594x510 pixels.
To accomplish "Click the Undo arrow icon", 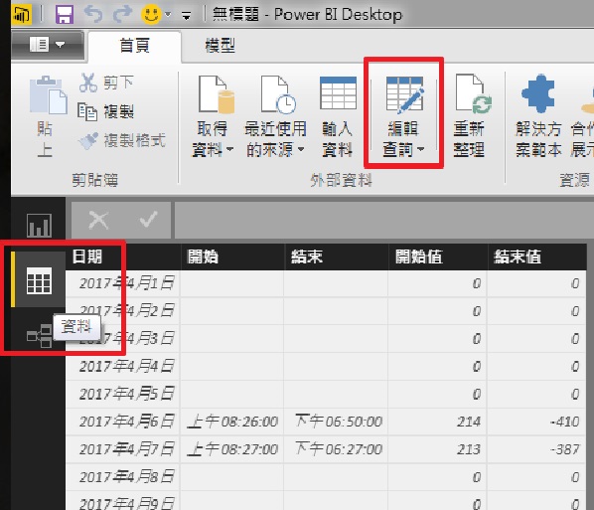I will click(x=93, y=14).
